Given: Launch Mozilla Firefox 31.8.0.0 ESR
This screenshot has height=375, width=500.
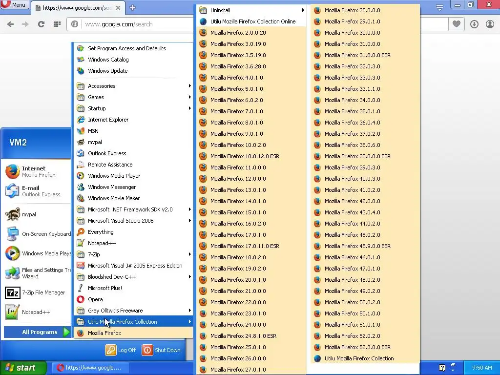Looking at the screenshot, I should point(365,55).
